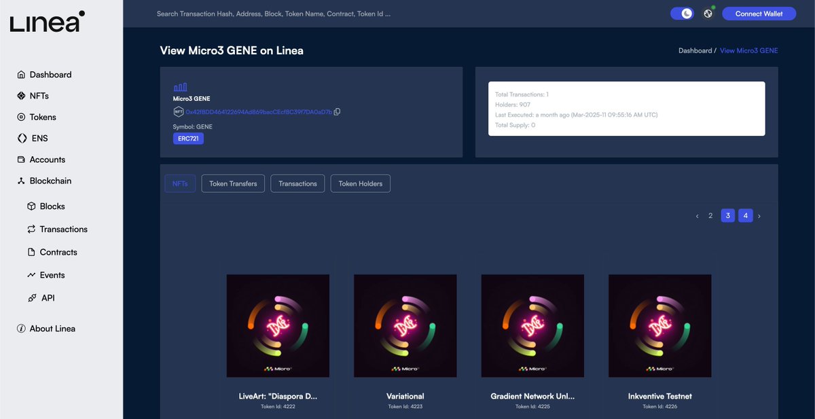Click the "LiveArt: "Diaspora D..." title

click(x=278, y=396)
